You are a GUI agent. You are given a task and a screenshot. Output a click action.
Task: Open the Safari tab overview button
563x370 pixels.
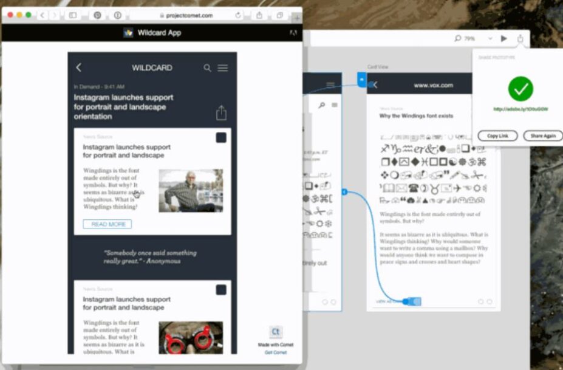[x=279, y=15]
